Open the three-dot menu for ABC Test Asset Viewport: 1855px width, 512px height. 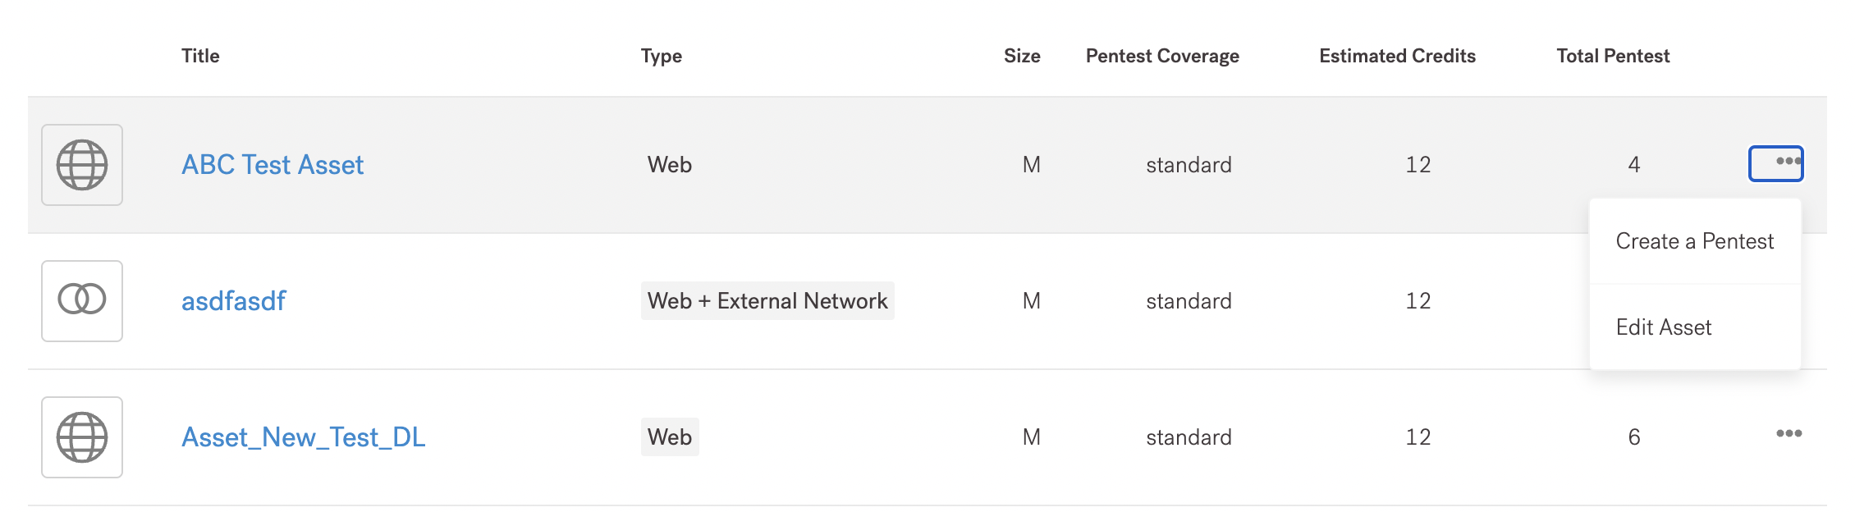point(1776,162)
